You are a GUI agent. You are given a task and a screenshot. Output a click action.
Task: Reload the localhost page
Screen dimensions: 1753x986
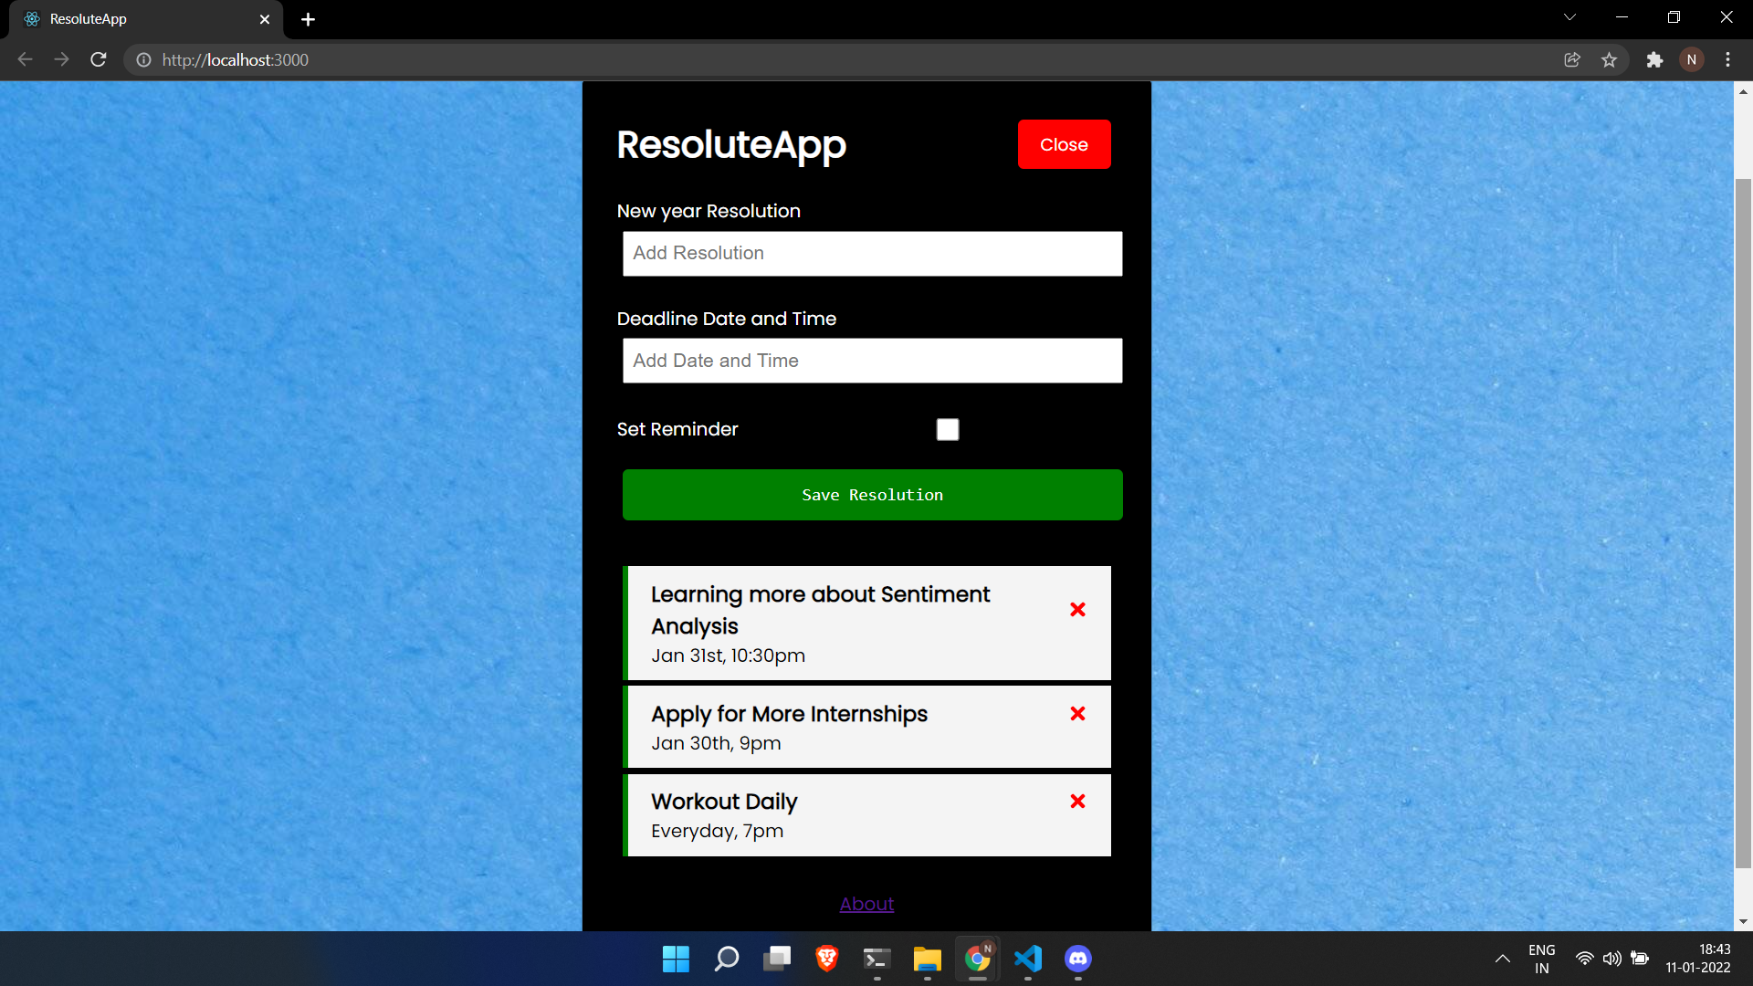pos(99,60)
